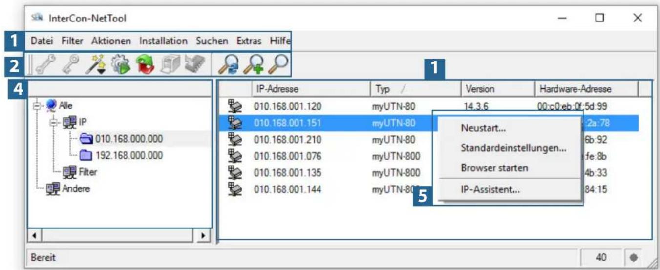The image size is (660, 270).
Task: Select the Andere tree node
Action: tap(75, 189)
